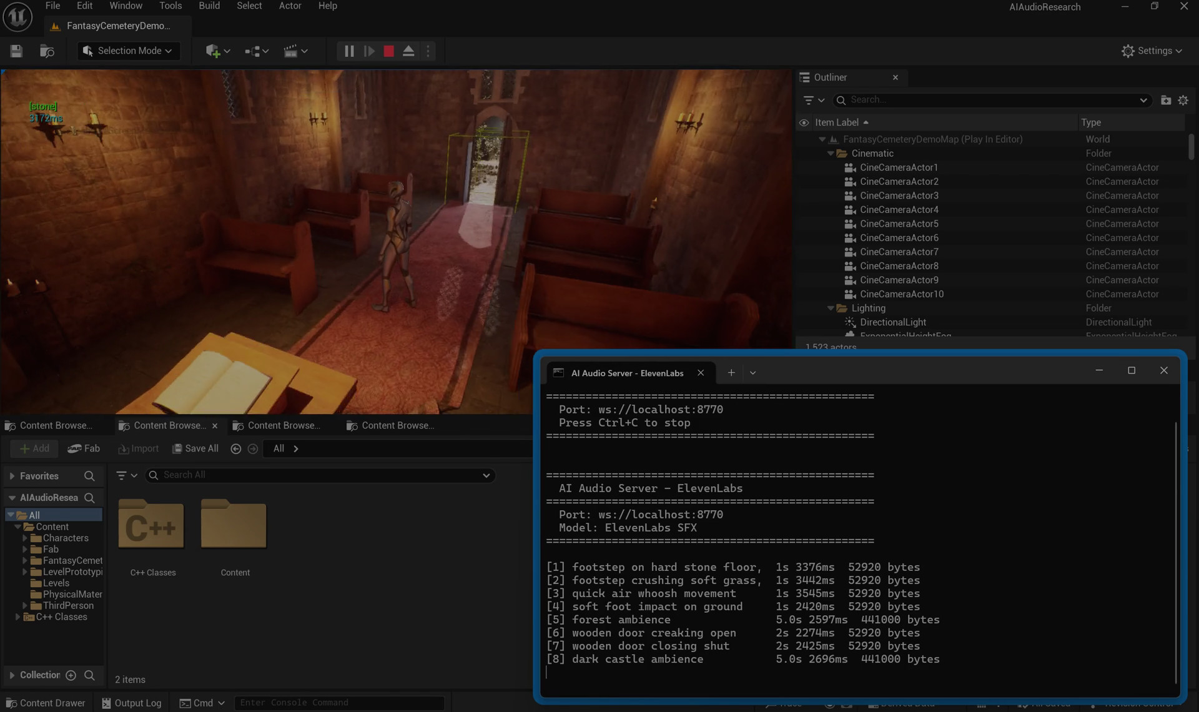Open the Selection Mode dropdown

pos(129,51)
